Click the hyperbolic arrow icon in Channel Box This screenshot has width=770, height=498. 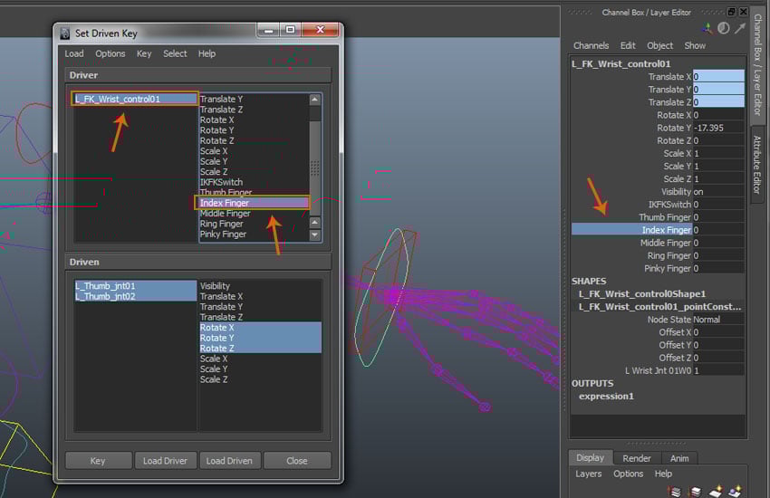739,28
